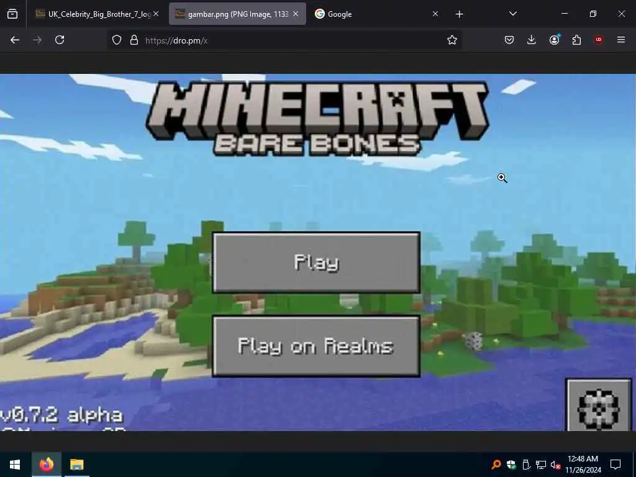Click Firefox icon in the taskbar
Image resolution: width=636 pixels, height=477 pixels.
click(47, 465)
